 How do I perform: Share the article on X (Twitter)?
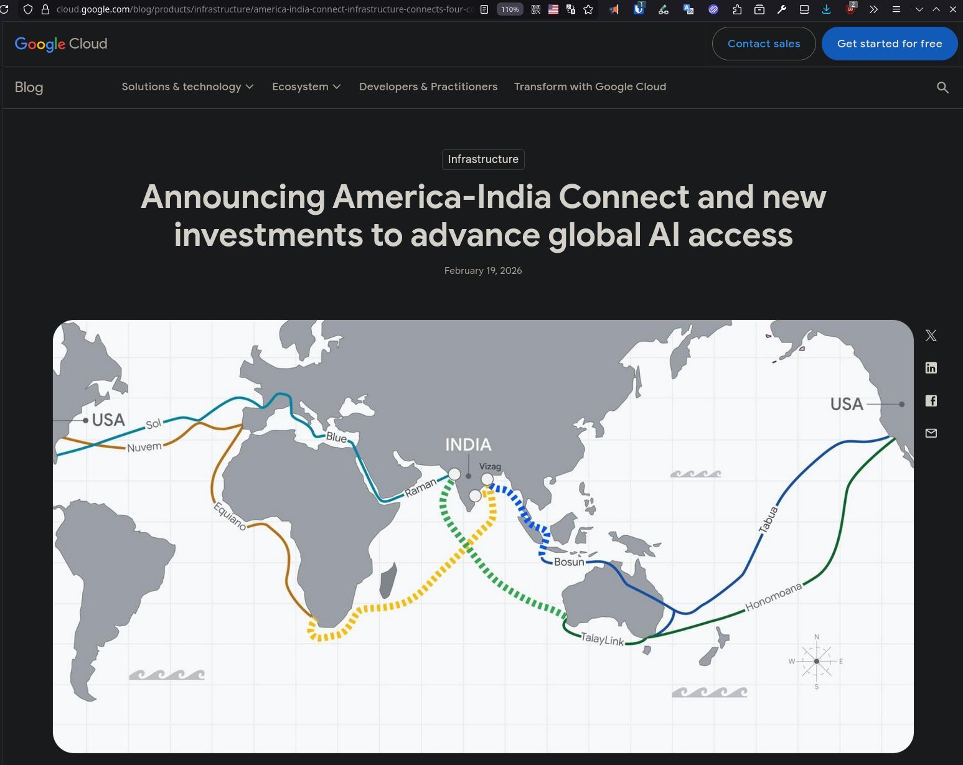[x=931, y=336]
